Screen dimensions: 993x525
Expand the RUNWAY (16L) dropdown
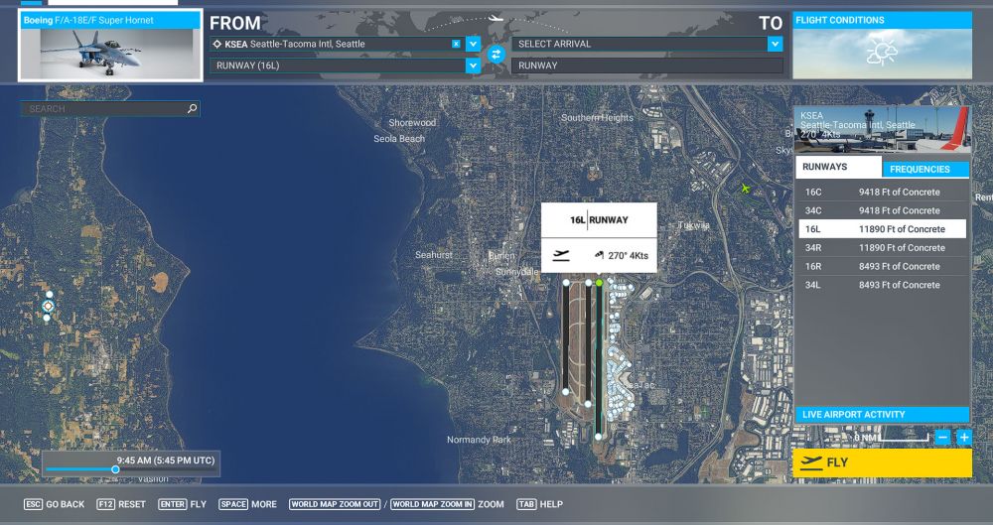tap(473, 66)
